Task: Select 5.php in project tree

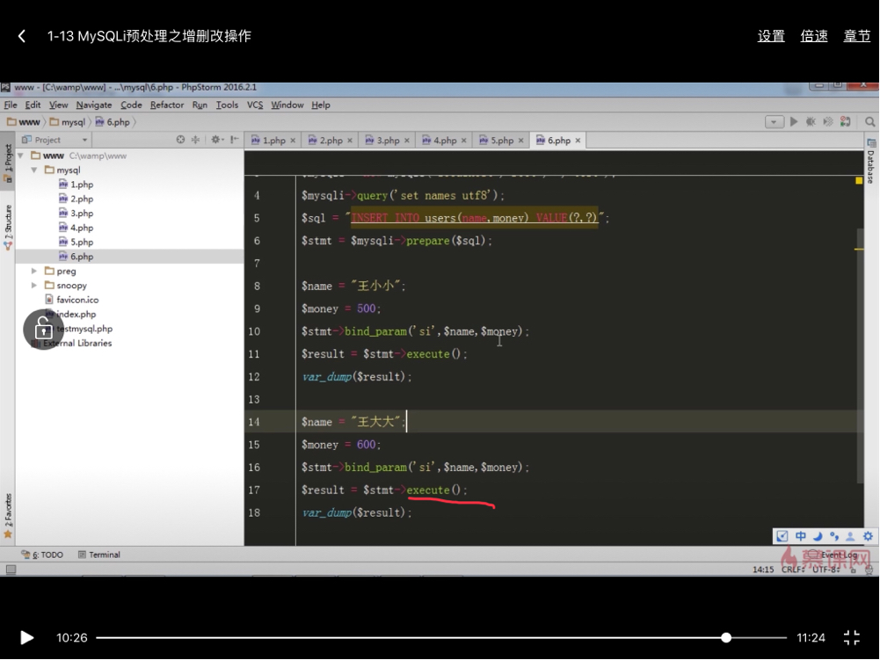Action: click(76, 242)
